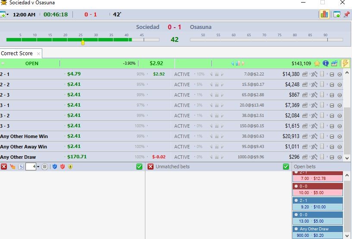The width and height of the screenshot is (352, 239).
Task: Tick the green checkbox in the Unmatched bets header
Action: click(x=286, y=167)
